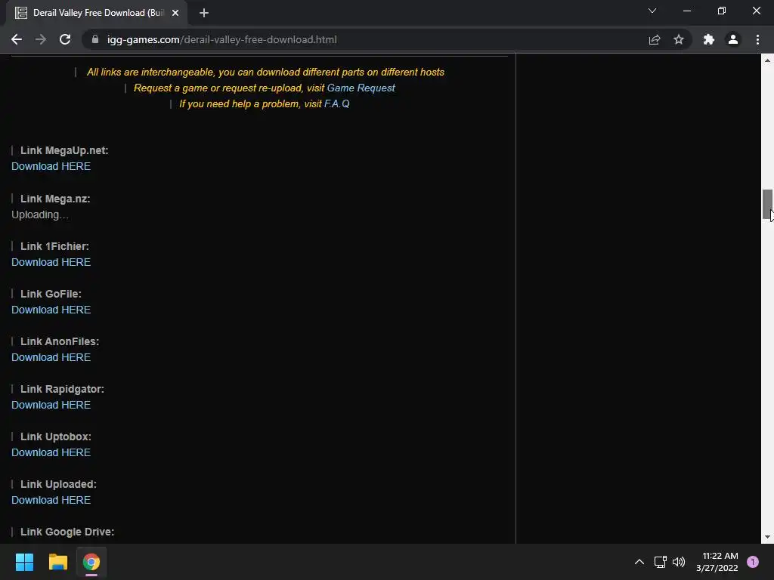774x580 pixels.
Task: Select the 'Link Mega.nz:' heading text
Action: [x=55, y=199]
